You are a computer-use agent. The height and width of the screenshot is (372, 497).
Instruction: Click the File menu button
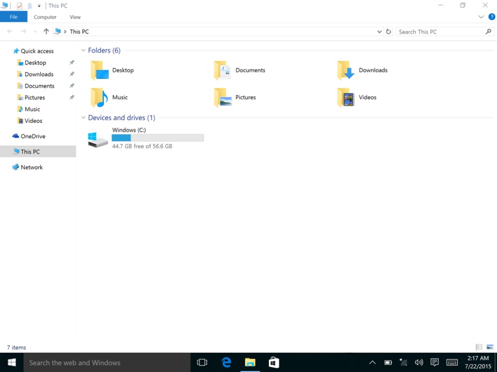pos(13,17)
